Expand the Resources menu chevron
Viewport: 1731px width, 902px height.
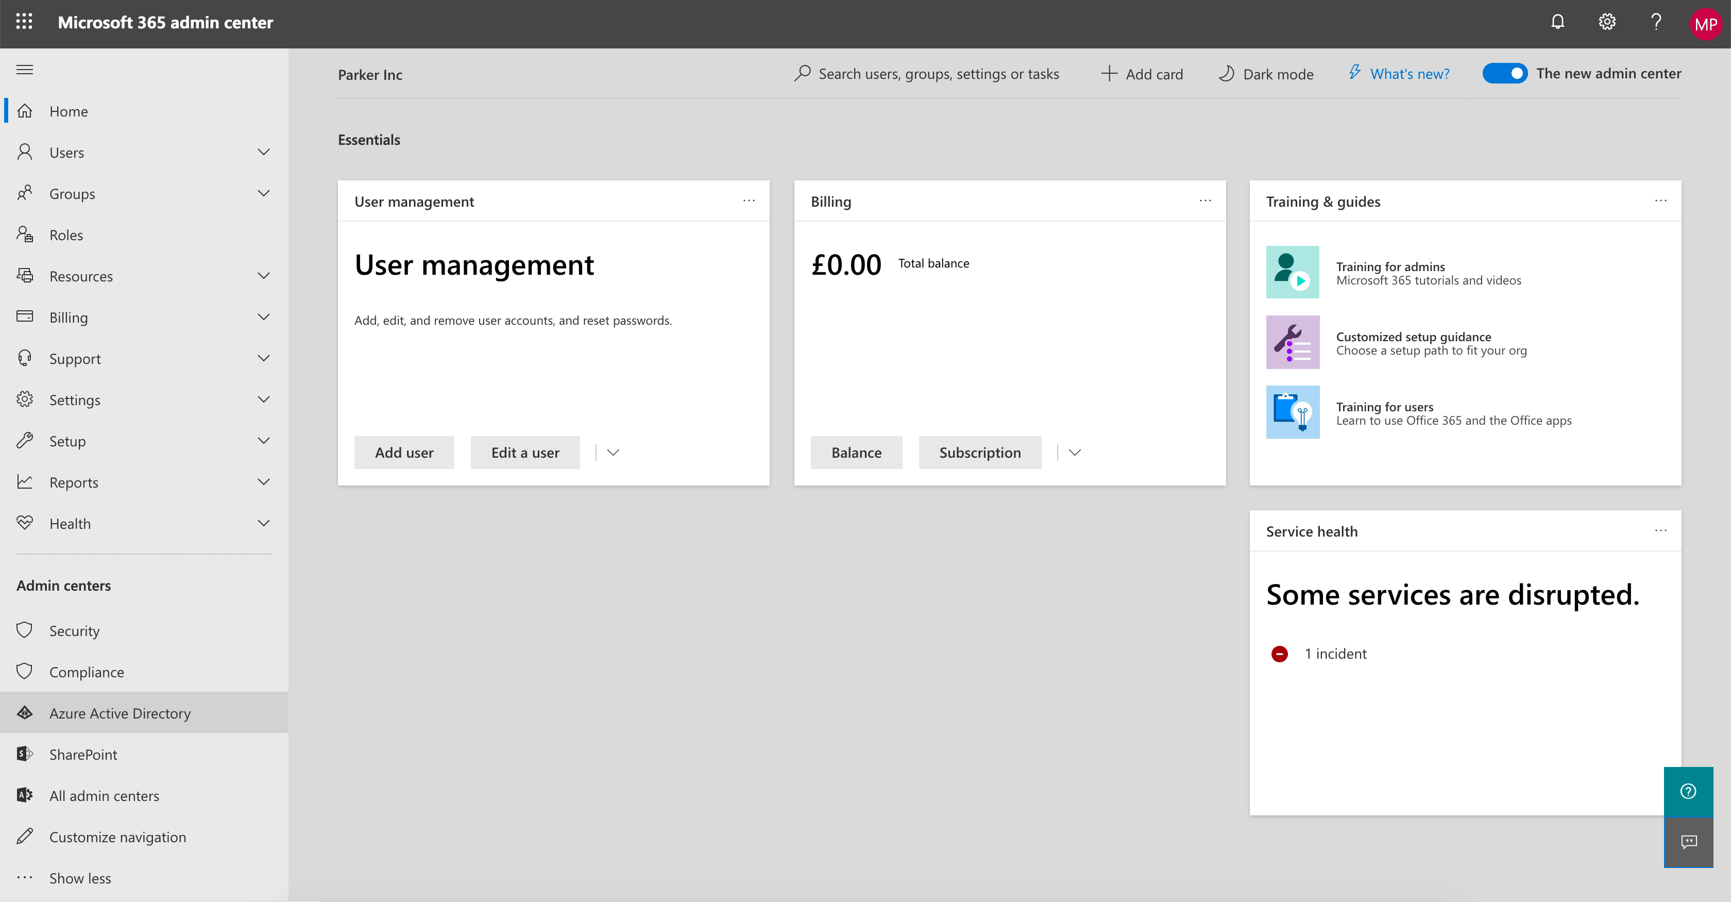pos(264,276)
